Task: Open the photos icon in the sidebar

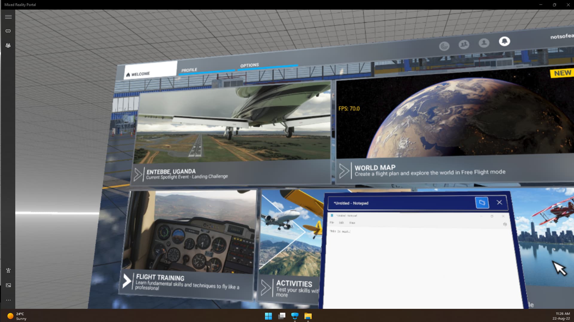Action: click(8, 285)
